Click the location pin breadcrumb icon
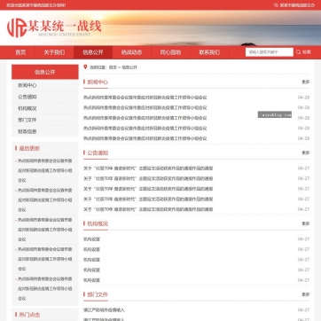The height and width of the screenshot is (321, 321). (x=85, y=67)
